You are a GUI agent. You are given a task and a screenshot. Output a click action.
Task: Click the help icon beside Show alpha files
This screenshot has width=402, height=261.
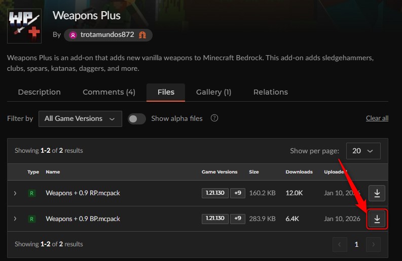tap(214, 118)
